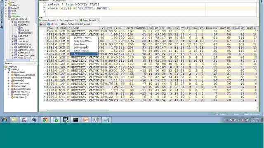Select the HOCKEY_STATS_PAR table in the tree
264x148 pixels.
26,55
